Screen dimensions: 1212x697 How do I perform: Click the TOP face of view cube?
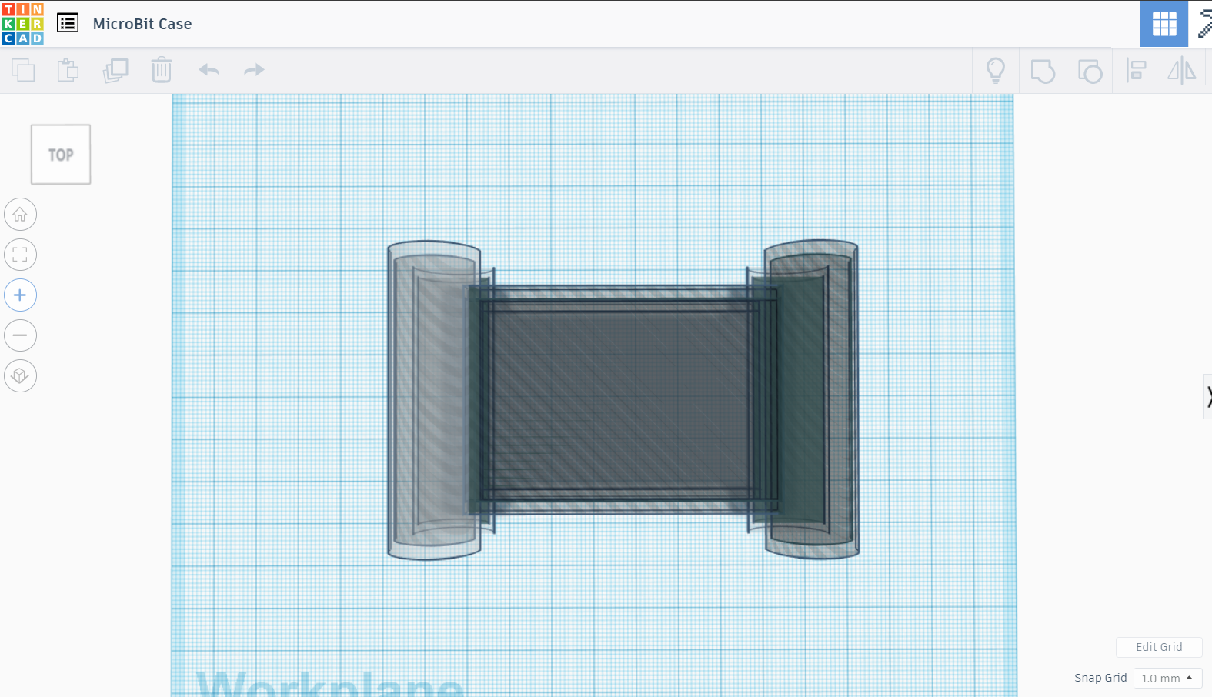(61, 155)
